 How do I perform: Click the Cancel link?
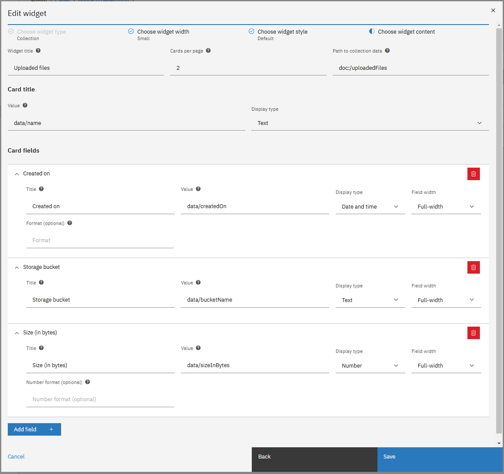click(16, 457)
